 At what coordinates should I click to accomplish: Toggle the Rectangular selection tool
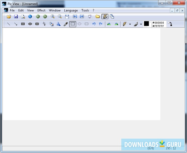tap(73, 24)
